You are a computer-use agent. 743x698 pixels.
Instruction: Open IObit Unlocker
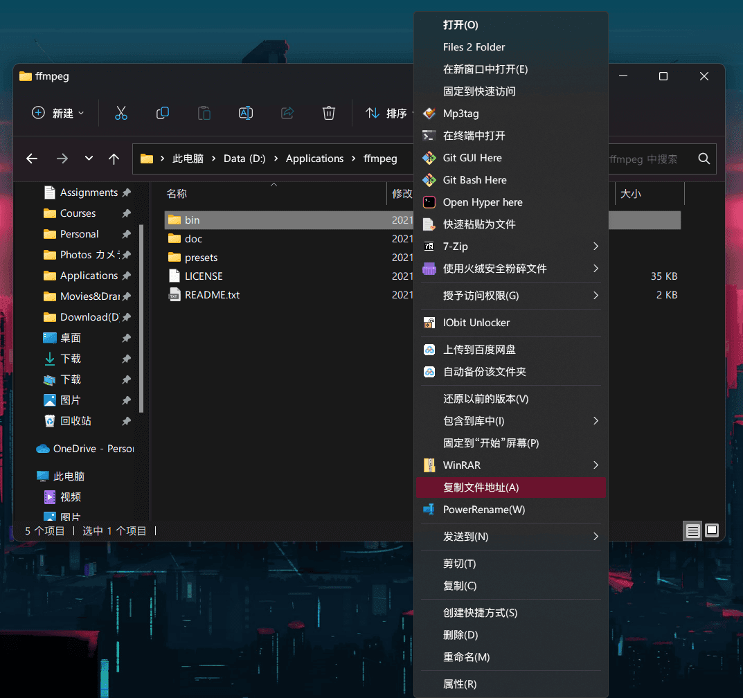click(x=511, y=323)
